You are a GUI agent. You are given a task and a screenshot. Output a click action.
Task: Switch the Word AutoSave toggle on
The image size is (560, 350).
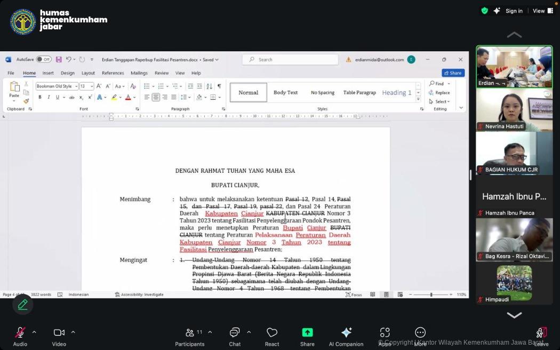coord(43,60)
